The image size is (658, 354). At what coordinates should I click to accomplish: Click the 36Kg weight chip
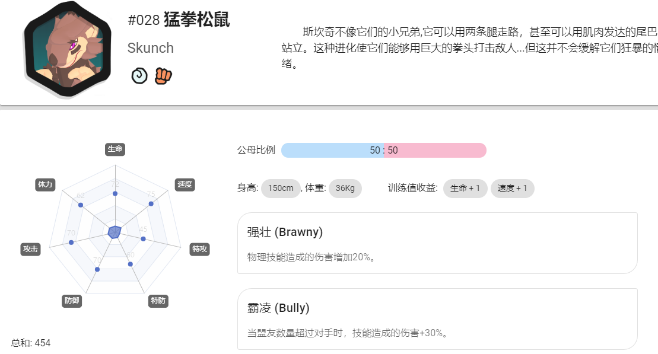(x=345, y=189)
